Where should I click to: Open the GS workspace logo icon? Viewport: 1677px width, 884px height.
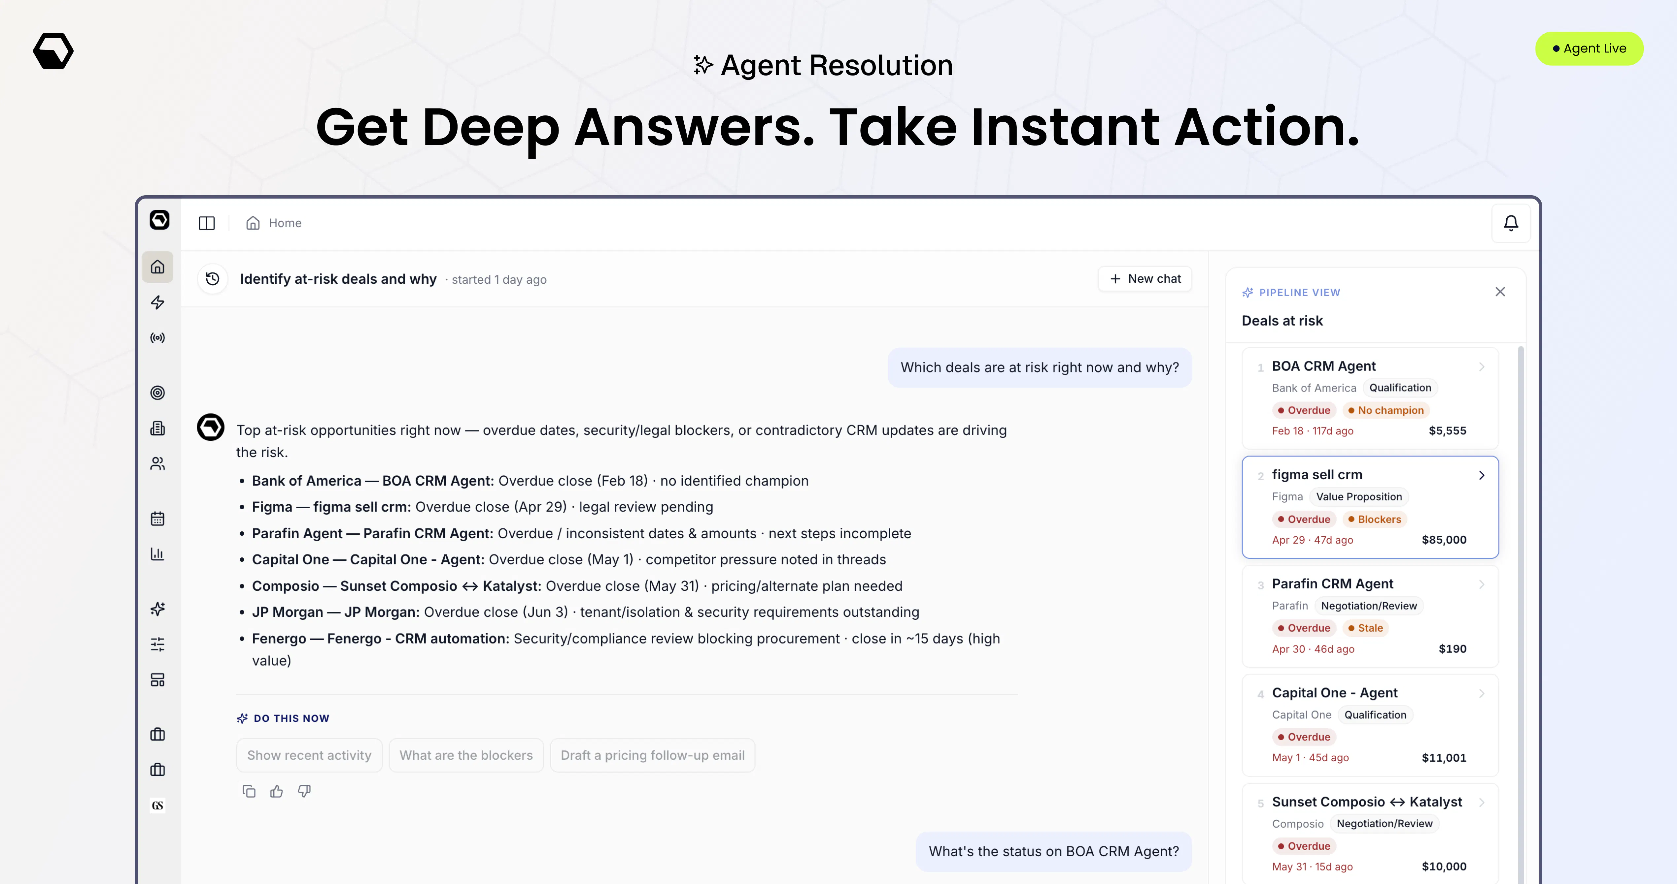(x=157, y=805)
